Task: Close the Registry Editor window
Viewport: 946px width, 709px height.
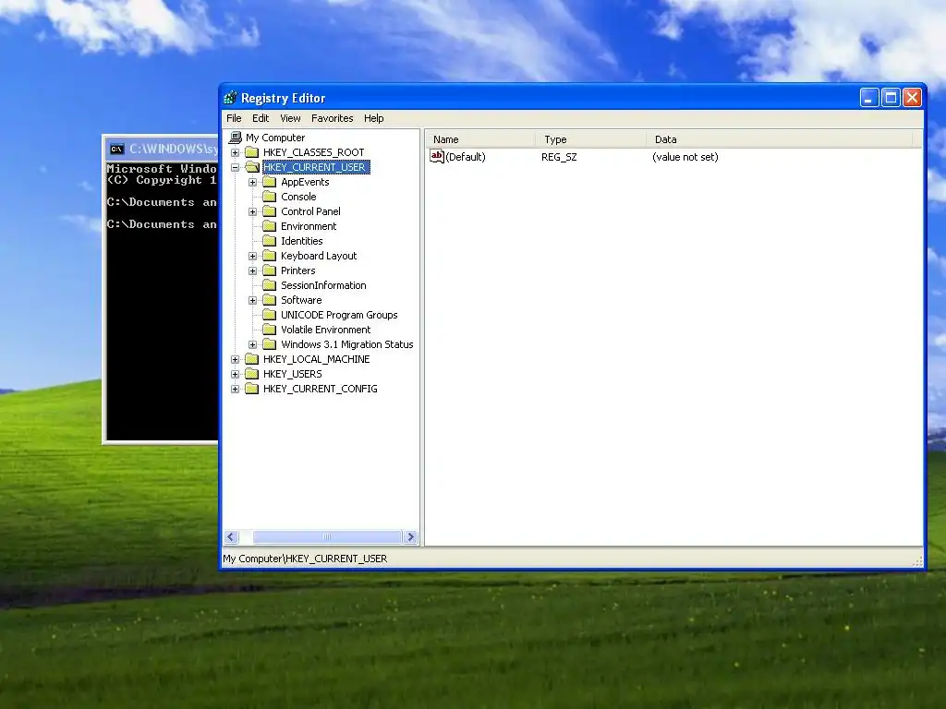Action: click(912, 98)
